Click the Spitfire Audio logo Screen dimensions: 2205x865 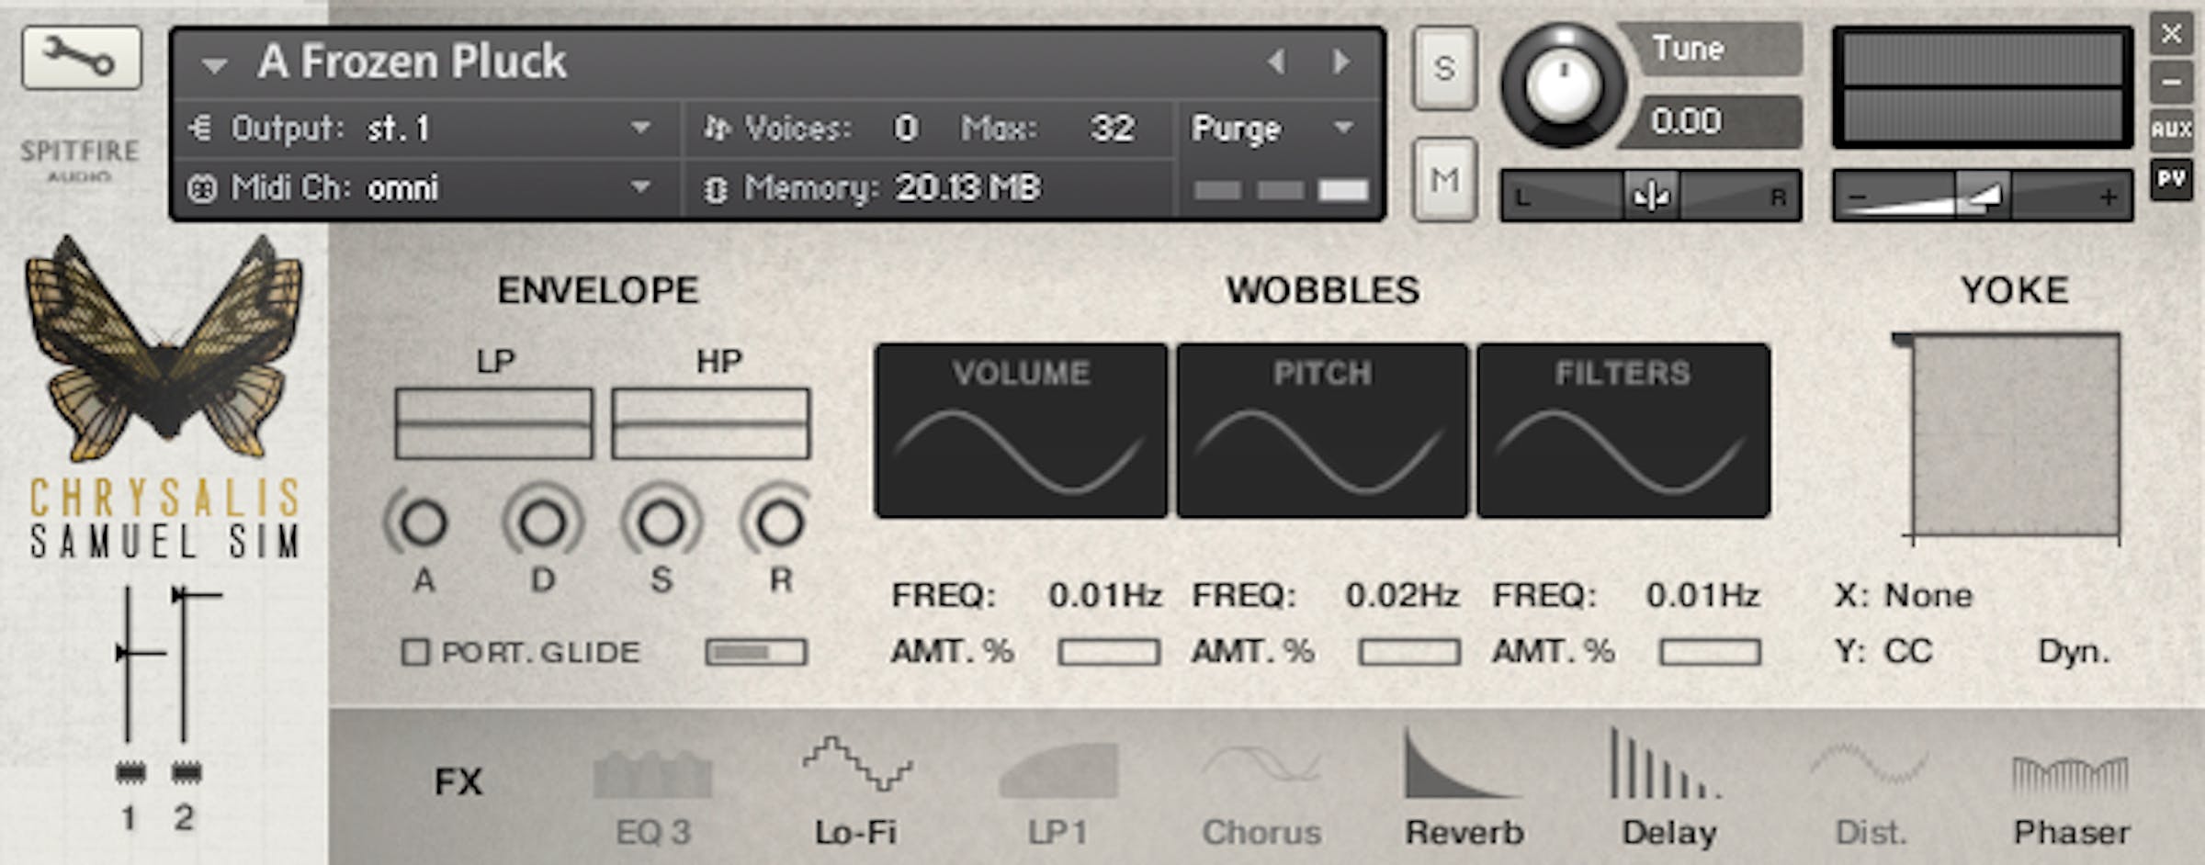click(x=80, y=159)
